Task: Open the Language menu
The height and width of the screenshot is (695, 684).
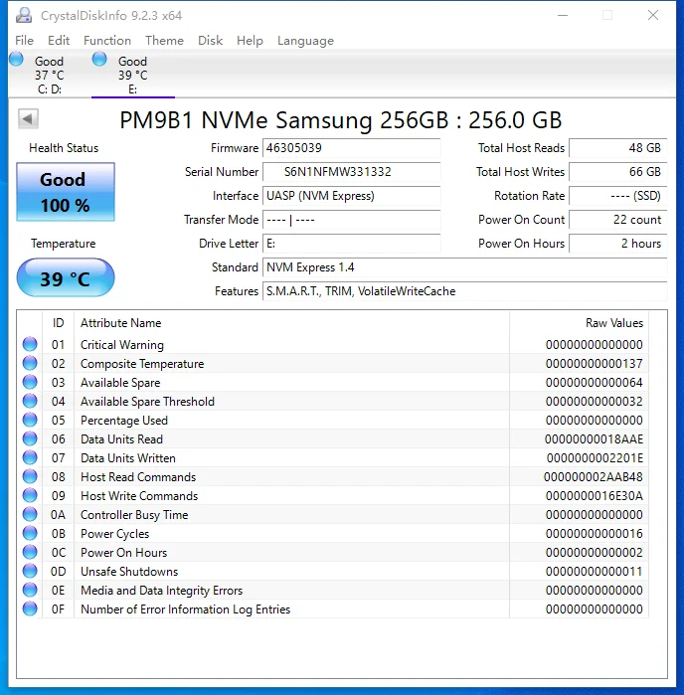Action: pos(305,41)
